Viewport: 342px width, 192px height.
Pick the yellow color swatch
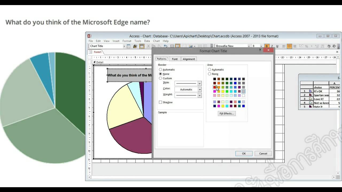(x=223, y=91)
